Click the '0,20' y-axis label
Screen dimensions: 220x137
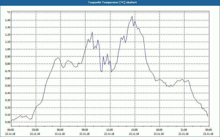tap(8, 107)
